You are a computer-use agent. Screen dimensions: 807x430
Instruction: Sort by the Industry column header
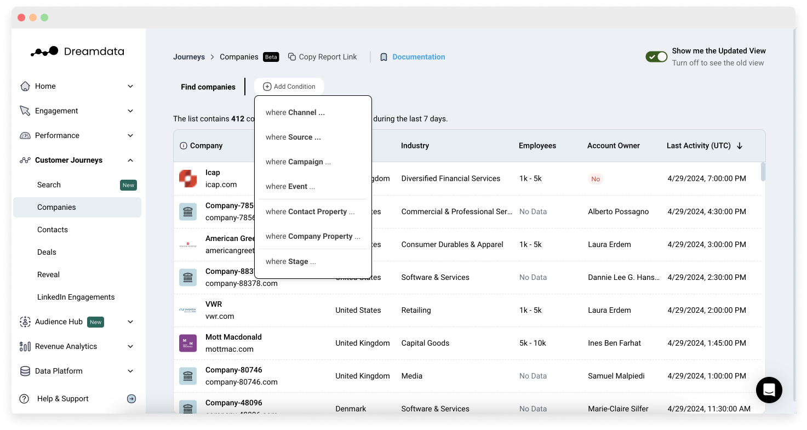click(415, 146)
